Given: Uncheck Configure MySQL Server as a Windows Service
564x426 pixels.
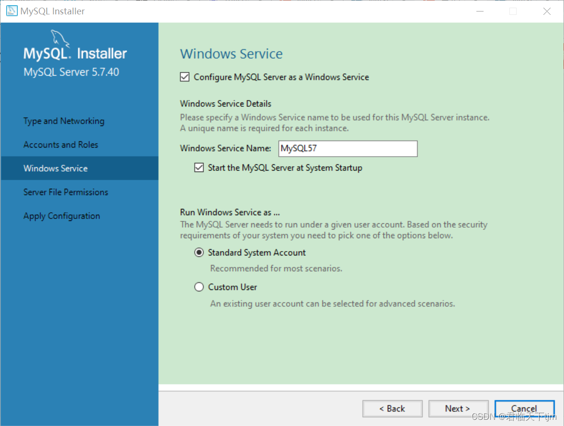Looking at the screenshot, I should [184, 77].
